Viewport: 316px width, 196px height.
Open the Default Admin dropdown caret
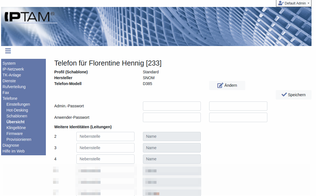point(308,3)
